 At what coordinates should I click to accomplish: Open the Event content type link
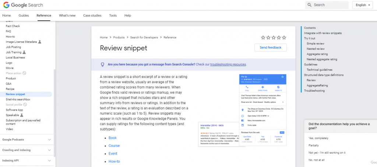tap(113, 153)
